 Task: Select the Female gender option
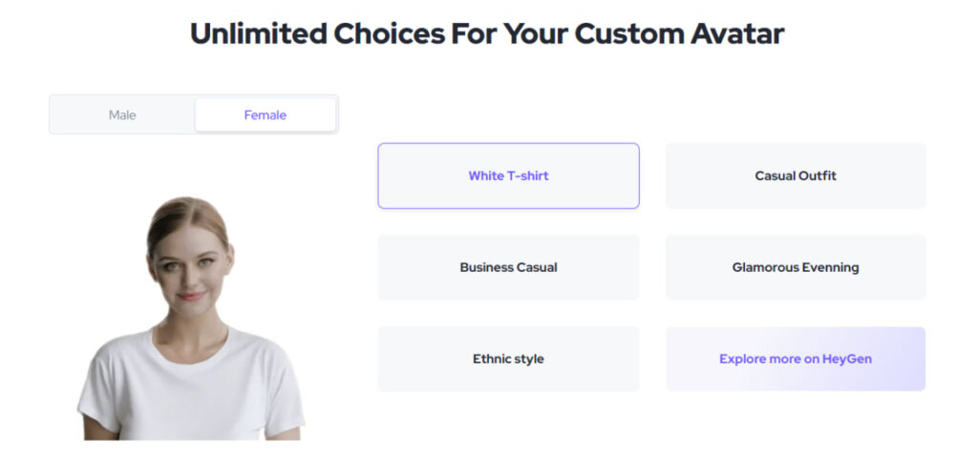266,114
